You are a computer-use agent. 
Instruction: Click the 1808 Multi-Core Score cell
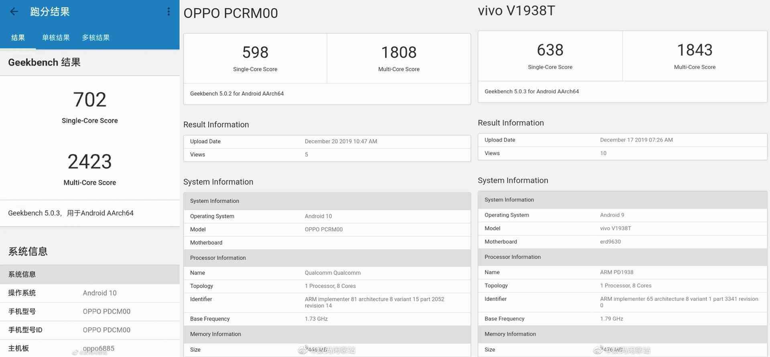[x=399, y=58]
